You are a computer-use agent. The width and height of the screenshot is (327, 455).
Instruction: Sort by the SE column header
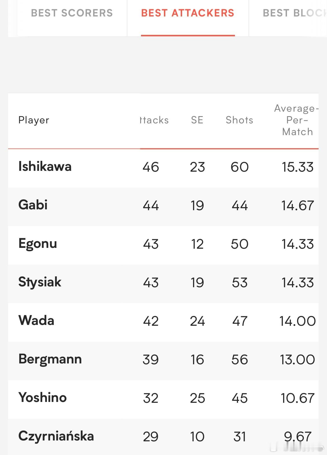pos(197,120)
